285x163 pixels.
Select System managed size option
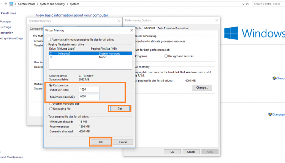tap(51, 104)
